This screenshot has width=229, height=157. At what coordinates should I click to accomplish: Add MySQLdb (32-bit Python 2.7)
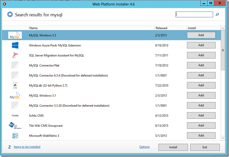[201, 85]
